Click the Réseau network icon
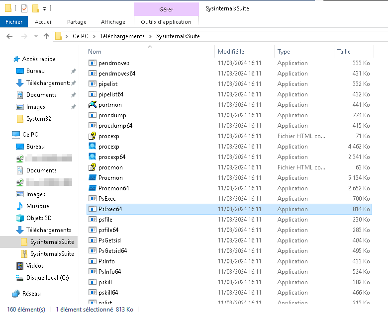Screen dimensions: 388x315 coord(16,294)
